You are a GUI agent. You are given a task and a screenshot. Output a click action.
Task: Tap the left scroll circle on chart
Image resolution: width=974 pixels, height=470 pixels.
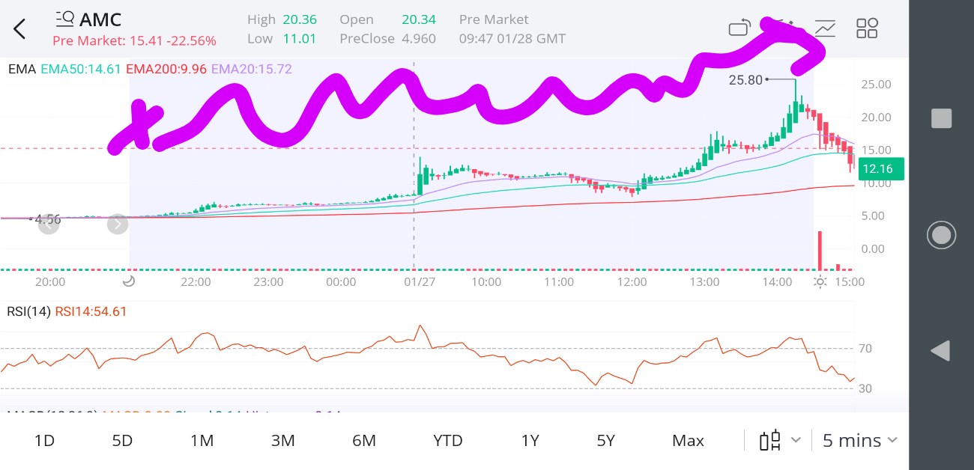coord(48,224)
